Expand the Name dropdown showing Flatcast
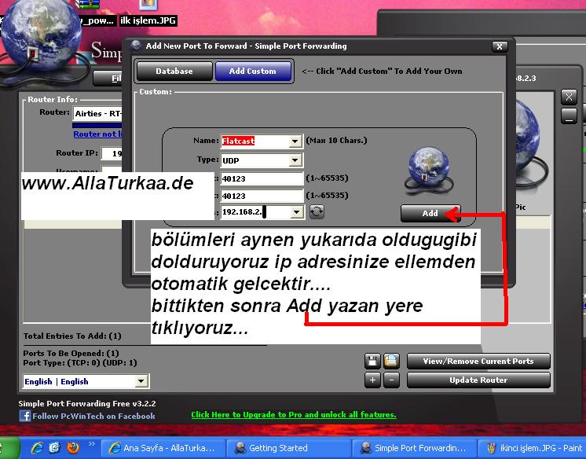 coord(295,141)
